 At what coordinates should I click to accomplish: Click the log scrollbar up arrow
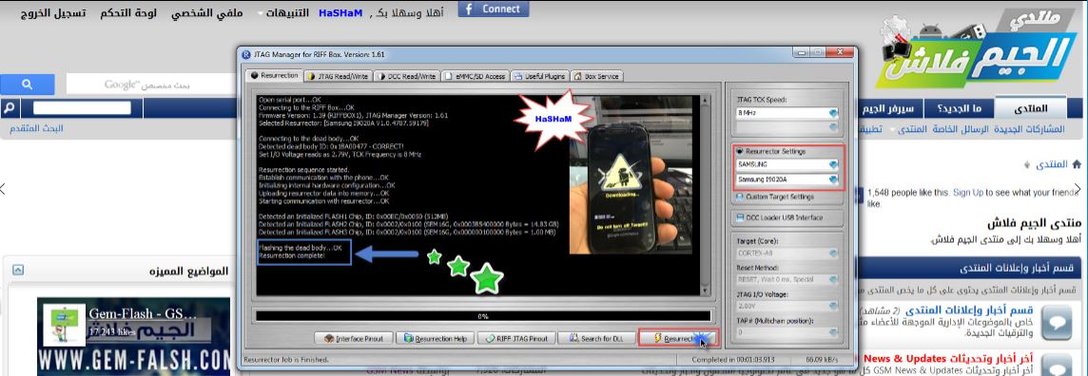click(705, 101)
